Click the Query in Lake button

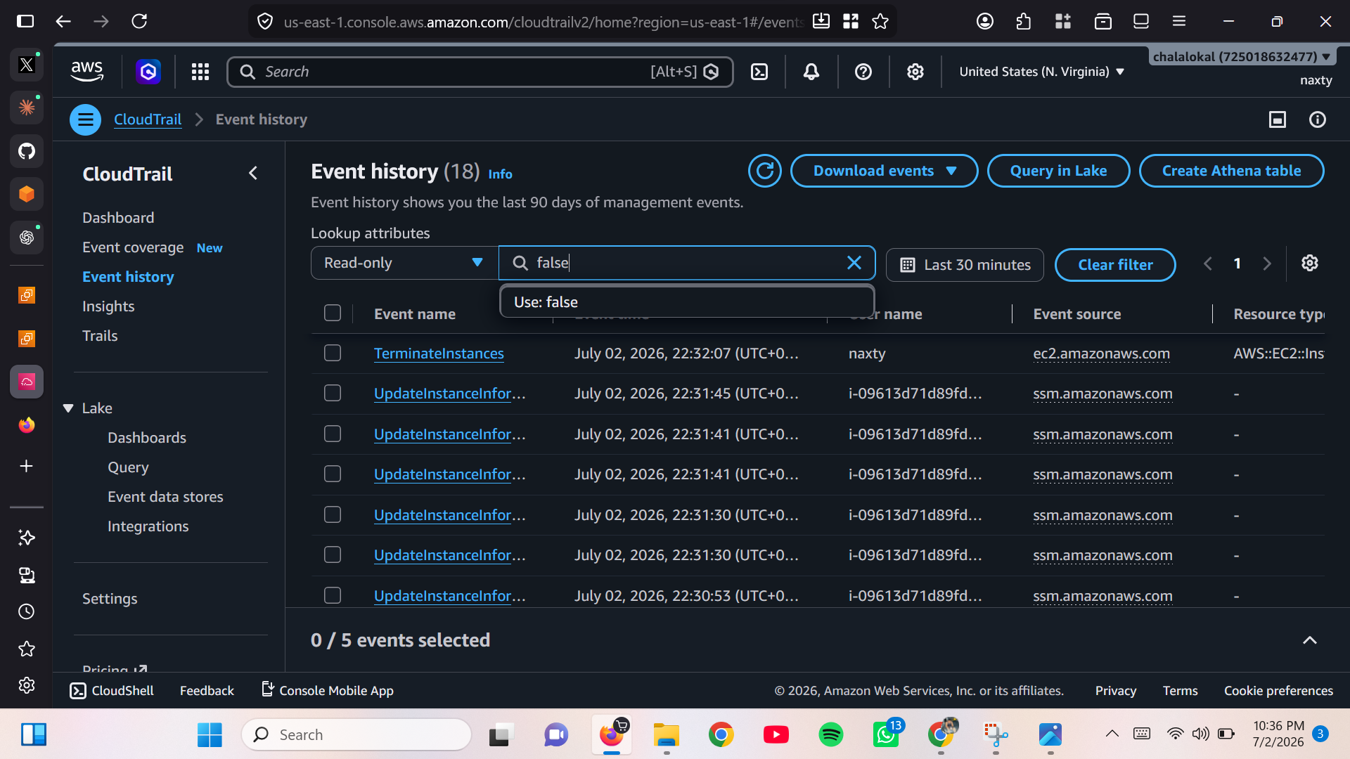click(1058, 171)
